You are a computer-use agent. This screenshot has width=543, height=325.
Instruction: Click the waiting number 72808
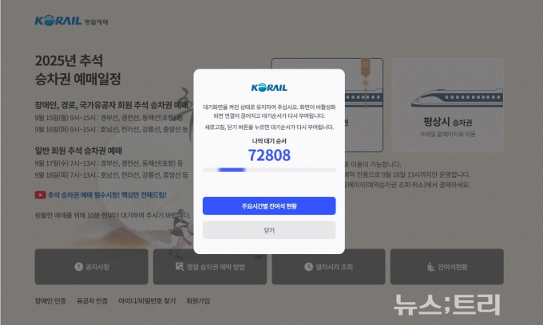coord(269,155)
